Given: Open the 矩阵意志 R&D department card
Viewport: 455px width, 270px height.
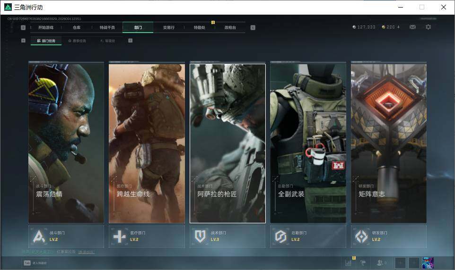Looking at the screenshot, I should (389, 143).
